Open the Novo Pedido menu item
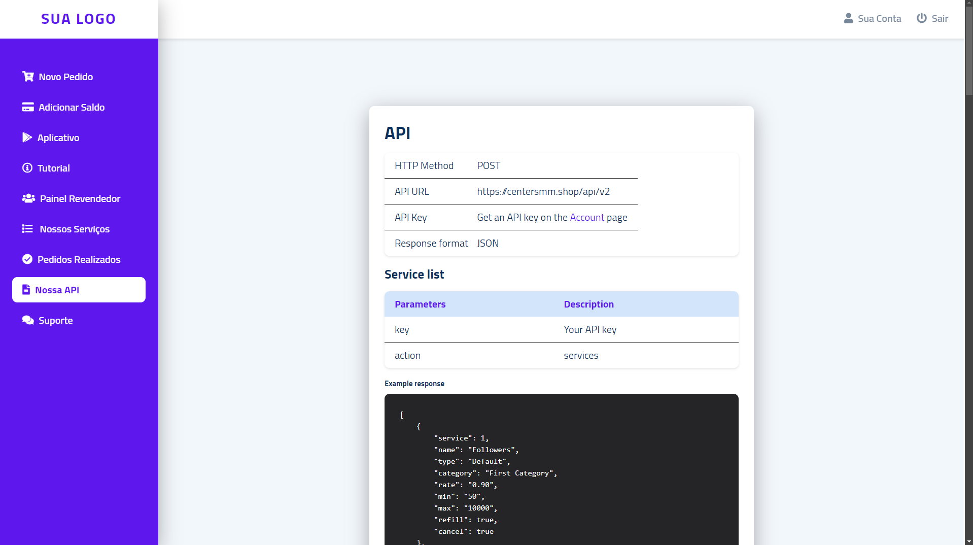Viewport: 973px width, 545px height. [x=65, y=77]
